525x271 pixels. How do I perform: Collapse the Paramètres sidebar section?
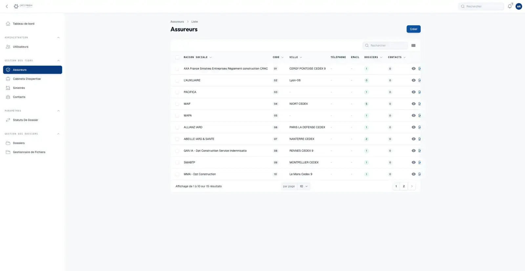pos(58,111)
